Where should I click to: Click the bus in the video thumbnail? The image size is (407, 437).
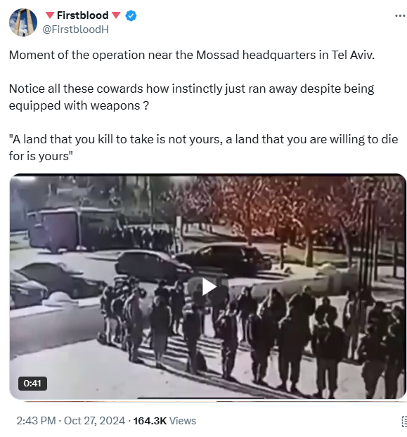point(74,228)
